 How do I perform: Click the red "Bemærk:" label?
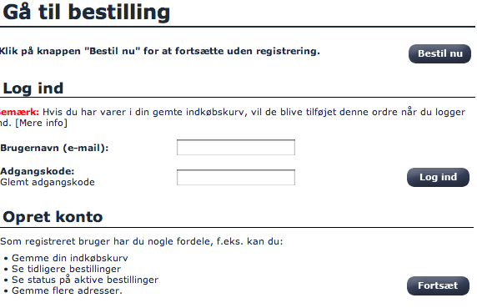[x=19, y=112]
